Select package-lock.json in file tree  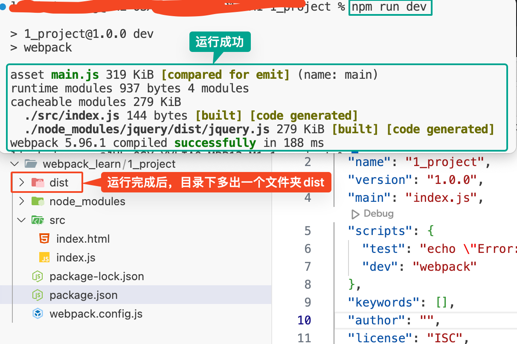pyautogui.click(x=96, y=276)
